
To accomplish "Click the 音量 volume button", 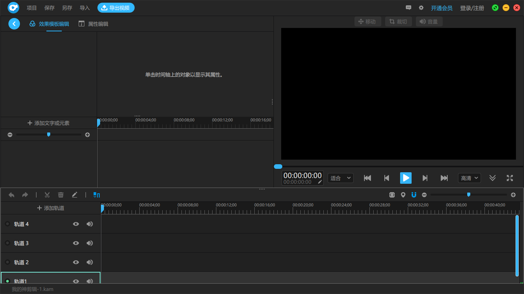I will (429, 21).
